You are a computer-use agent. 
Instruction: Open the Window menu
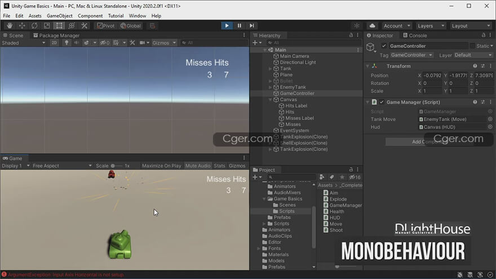[x=138, y=16]
